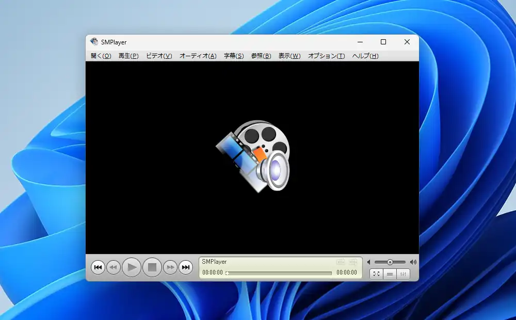Screen dimensions: 516x320
Task: Stop playback with the square Stop button
Action: coord(151,267)
